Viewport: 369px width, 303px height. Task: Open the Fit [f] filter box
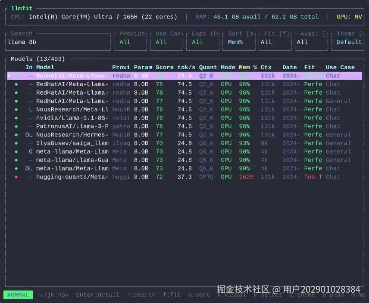point(275,42)
